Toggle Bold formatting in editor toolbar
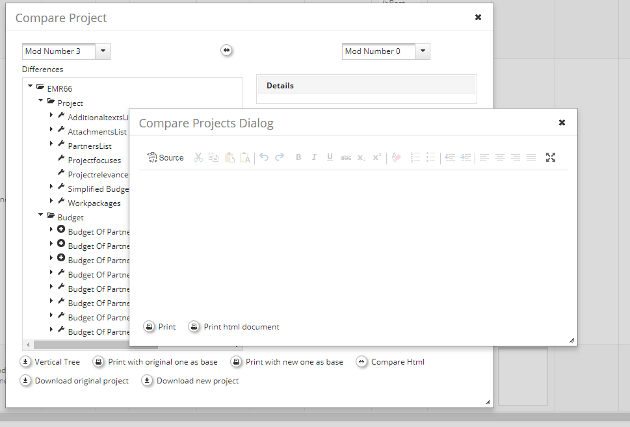This screenshot has width=630, height=427. click(x=298, y=157)
